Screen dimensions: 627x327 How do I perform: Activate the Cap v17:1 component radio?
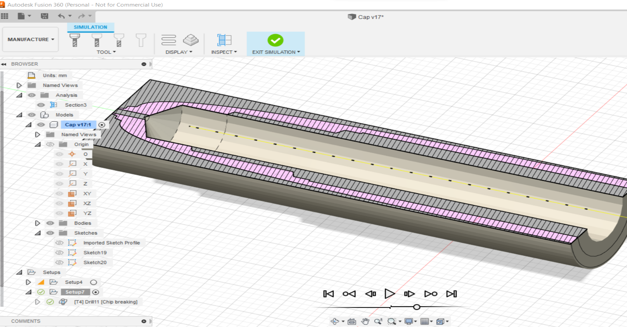point(102,125)
